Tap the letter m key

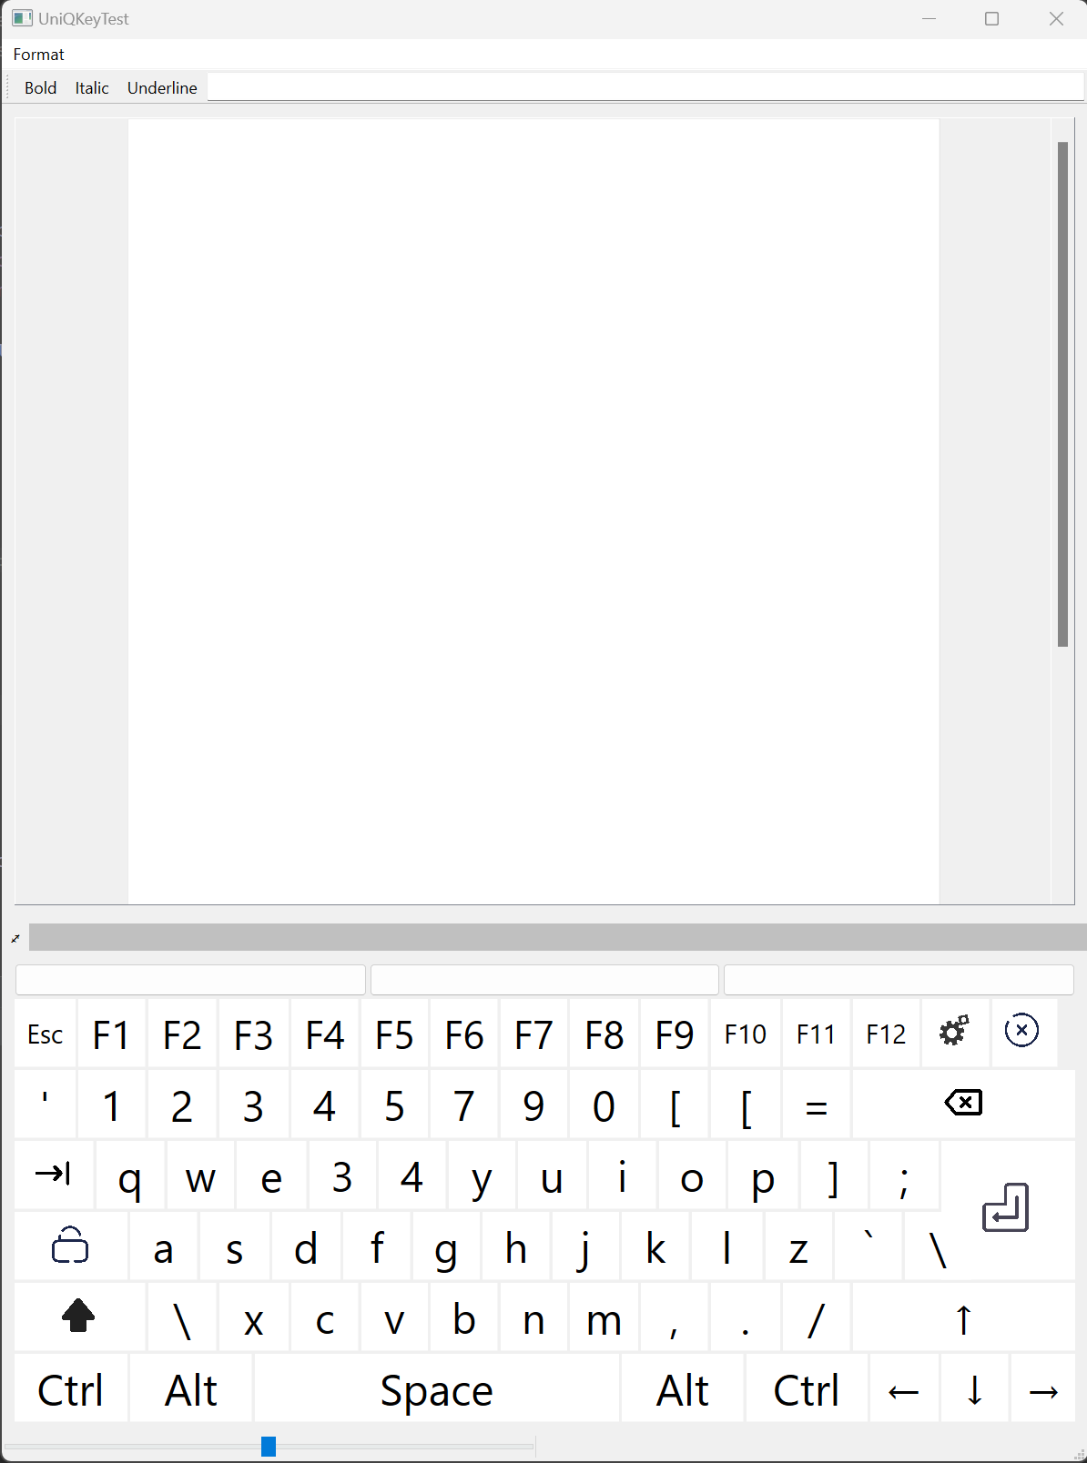click(x=604, y=1317)
